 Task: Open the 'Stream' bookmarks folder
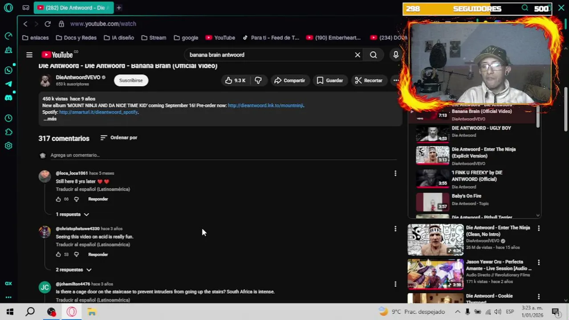click(x=154, y=38)
